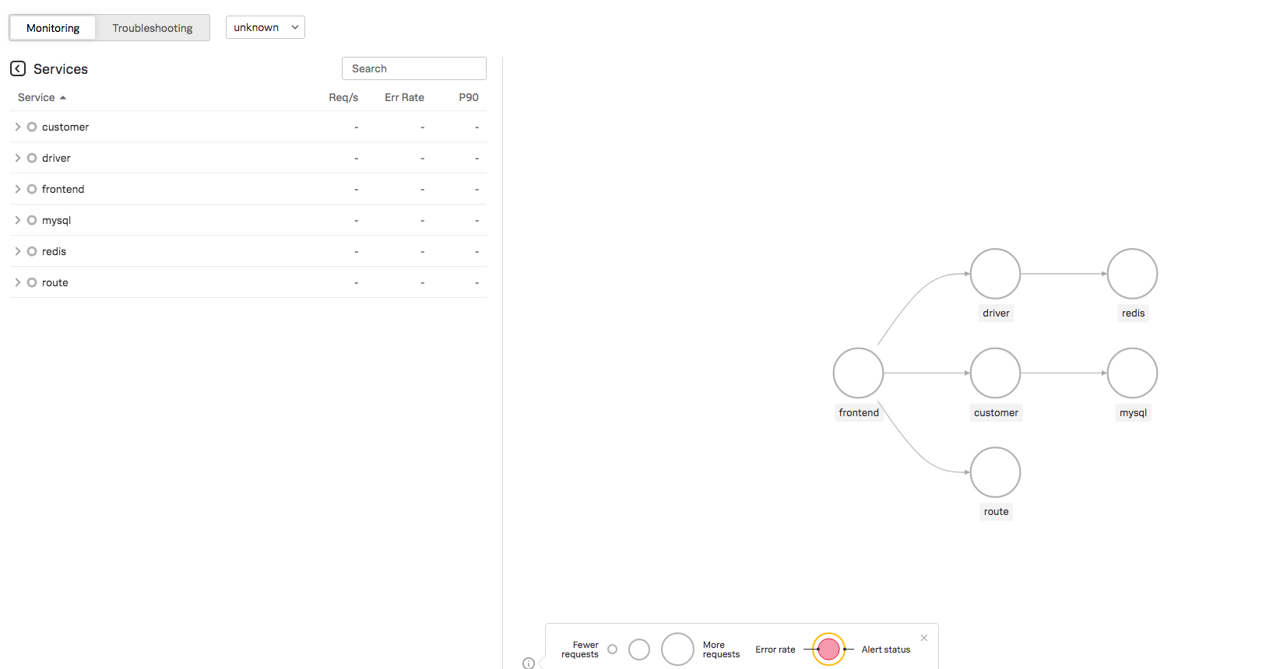Click the Search services input field

click(413, 68)
